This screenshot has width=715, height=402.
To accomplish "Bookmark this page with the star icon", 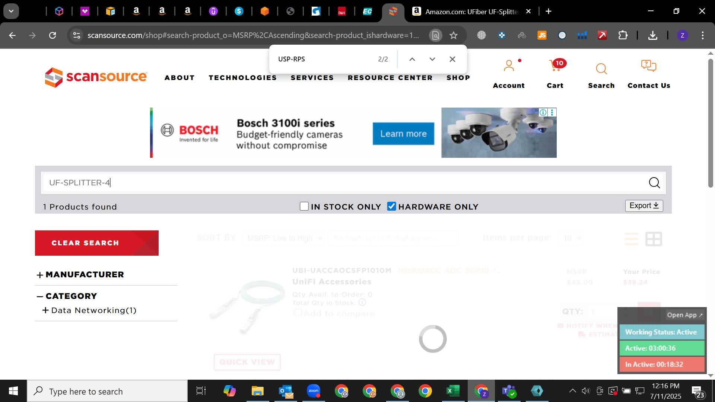I will (x=453, y=35).
